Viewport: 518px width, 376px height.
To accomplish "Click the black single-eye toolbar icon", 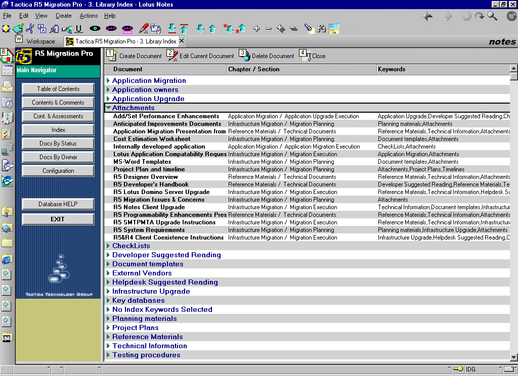I will [x=95, y=29].
